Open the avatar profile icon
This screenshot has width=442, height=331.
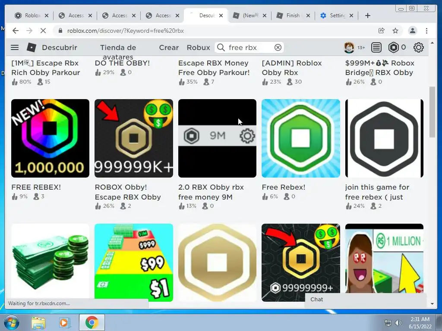[349, 47]
